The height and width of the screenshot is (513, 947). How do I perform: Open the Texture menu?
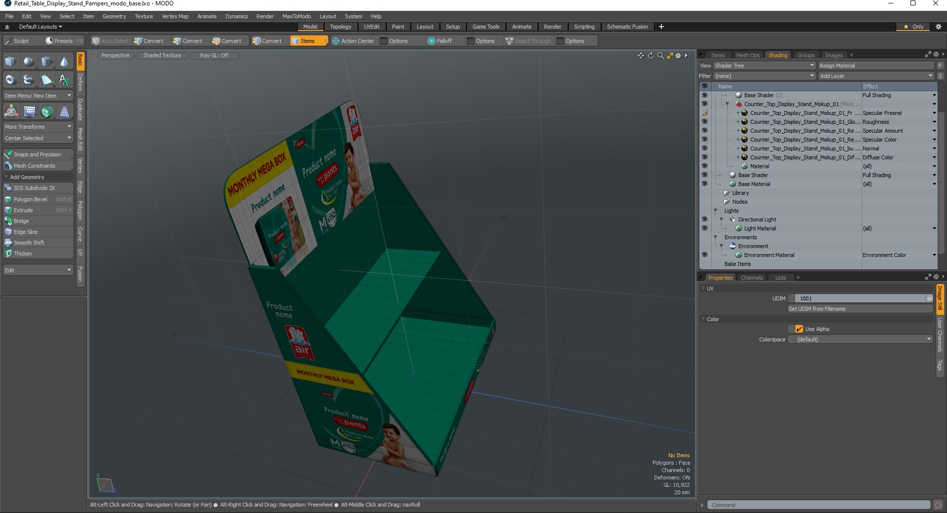144,16
